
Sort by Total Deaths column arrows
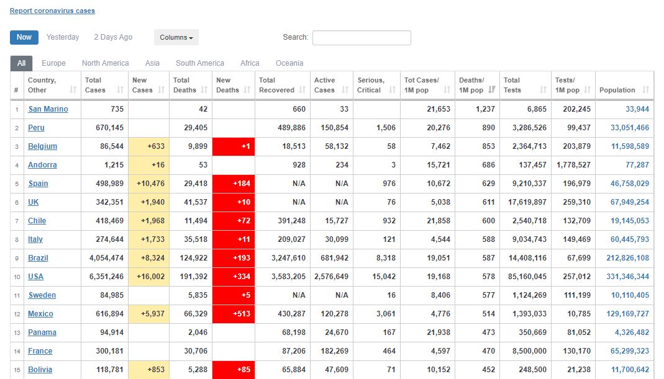(x=204, y=90)
